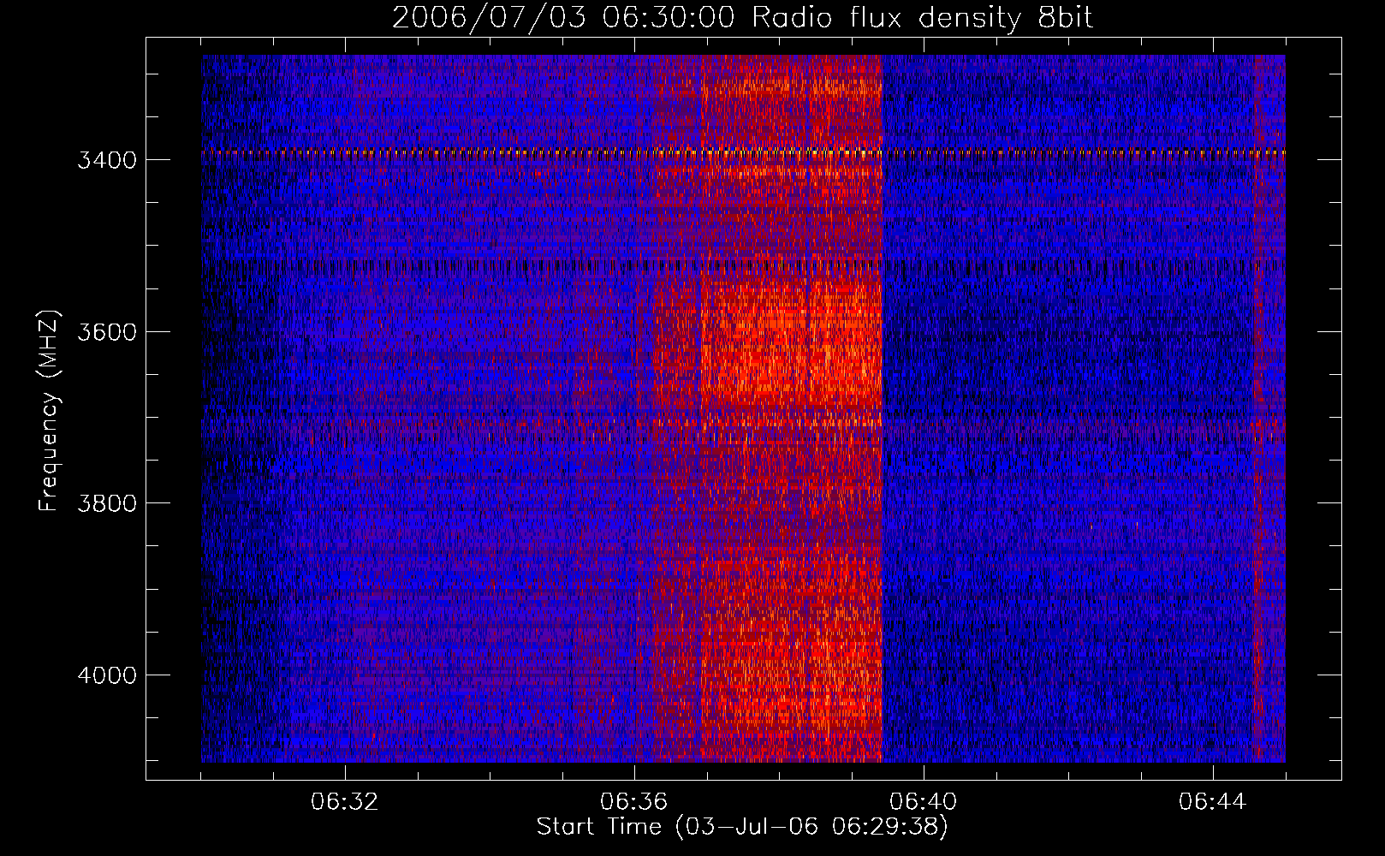Click the 4000 frequency axis label
Screen dimensions: 1385x856
point(107,675)
